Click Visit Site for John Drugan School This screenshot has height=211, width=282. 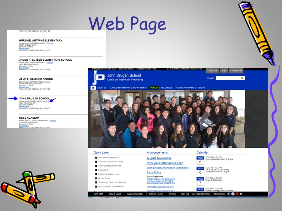pyautogui.click(x=47, y=101)
